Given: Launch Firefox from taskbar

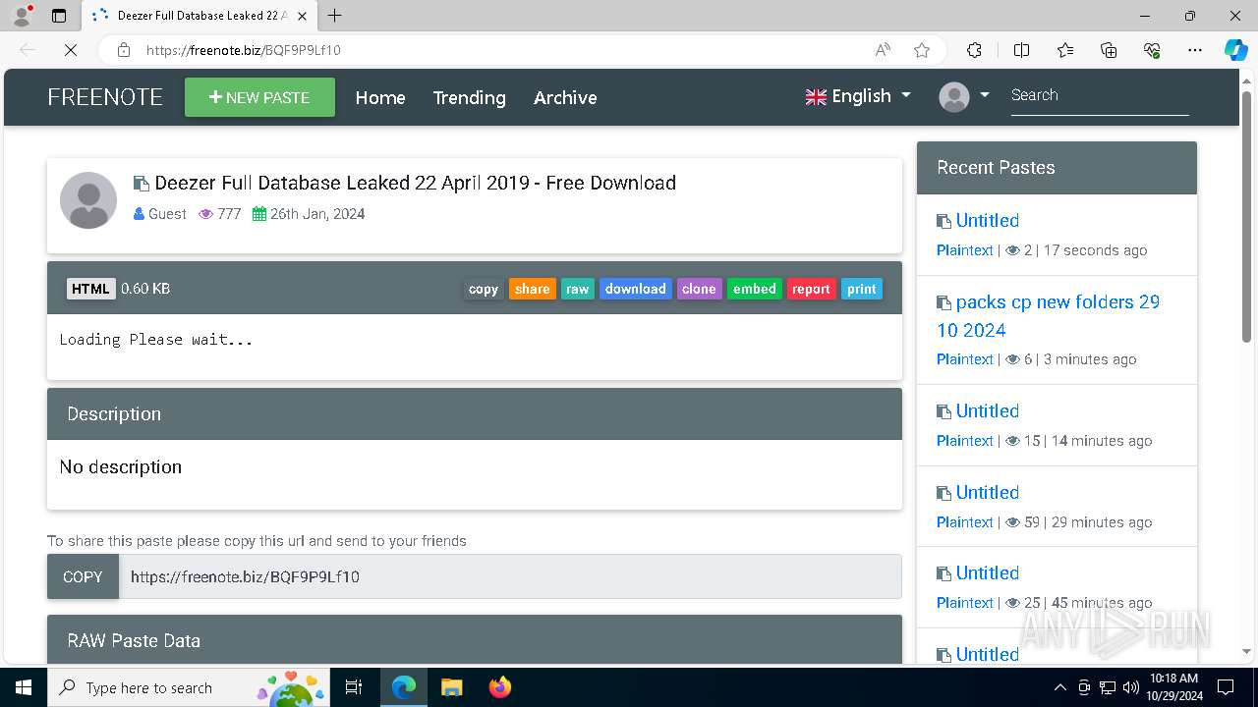Looking at the screenshot, I should pyautogui.click(x=500, y=687).
